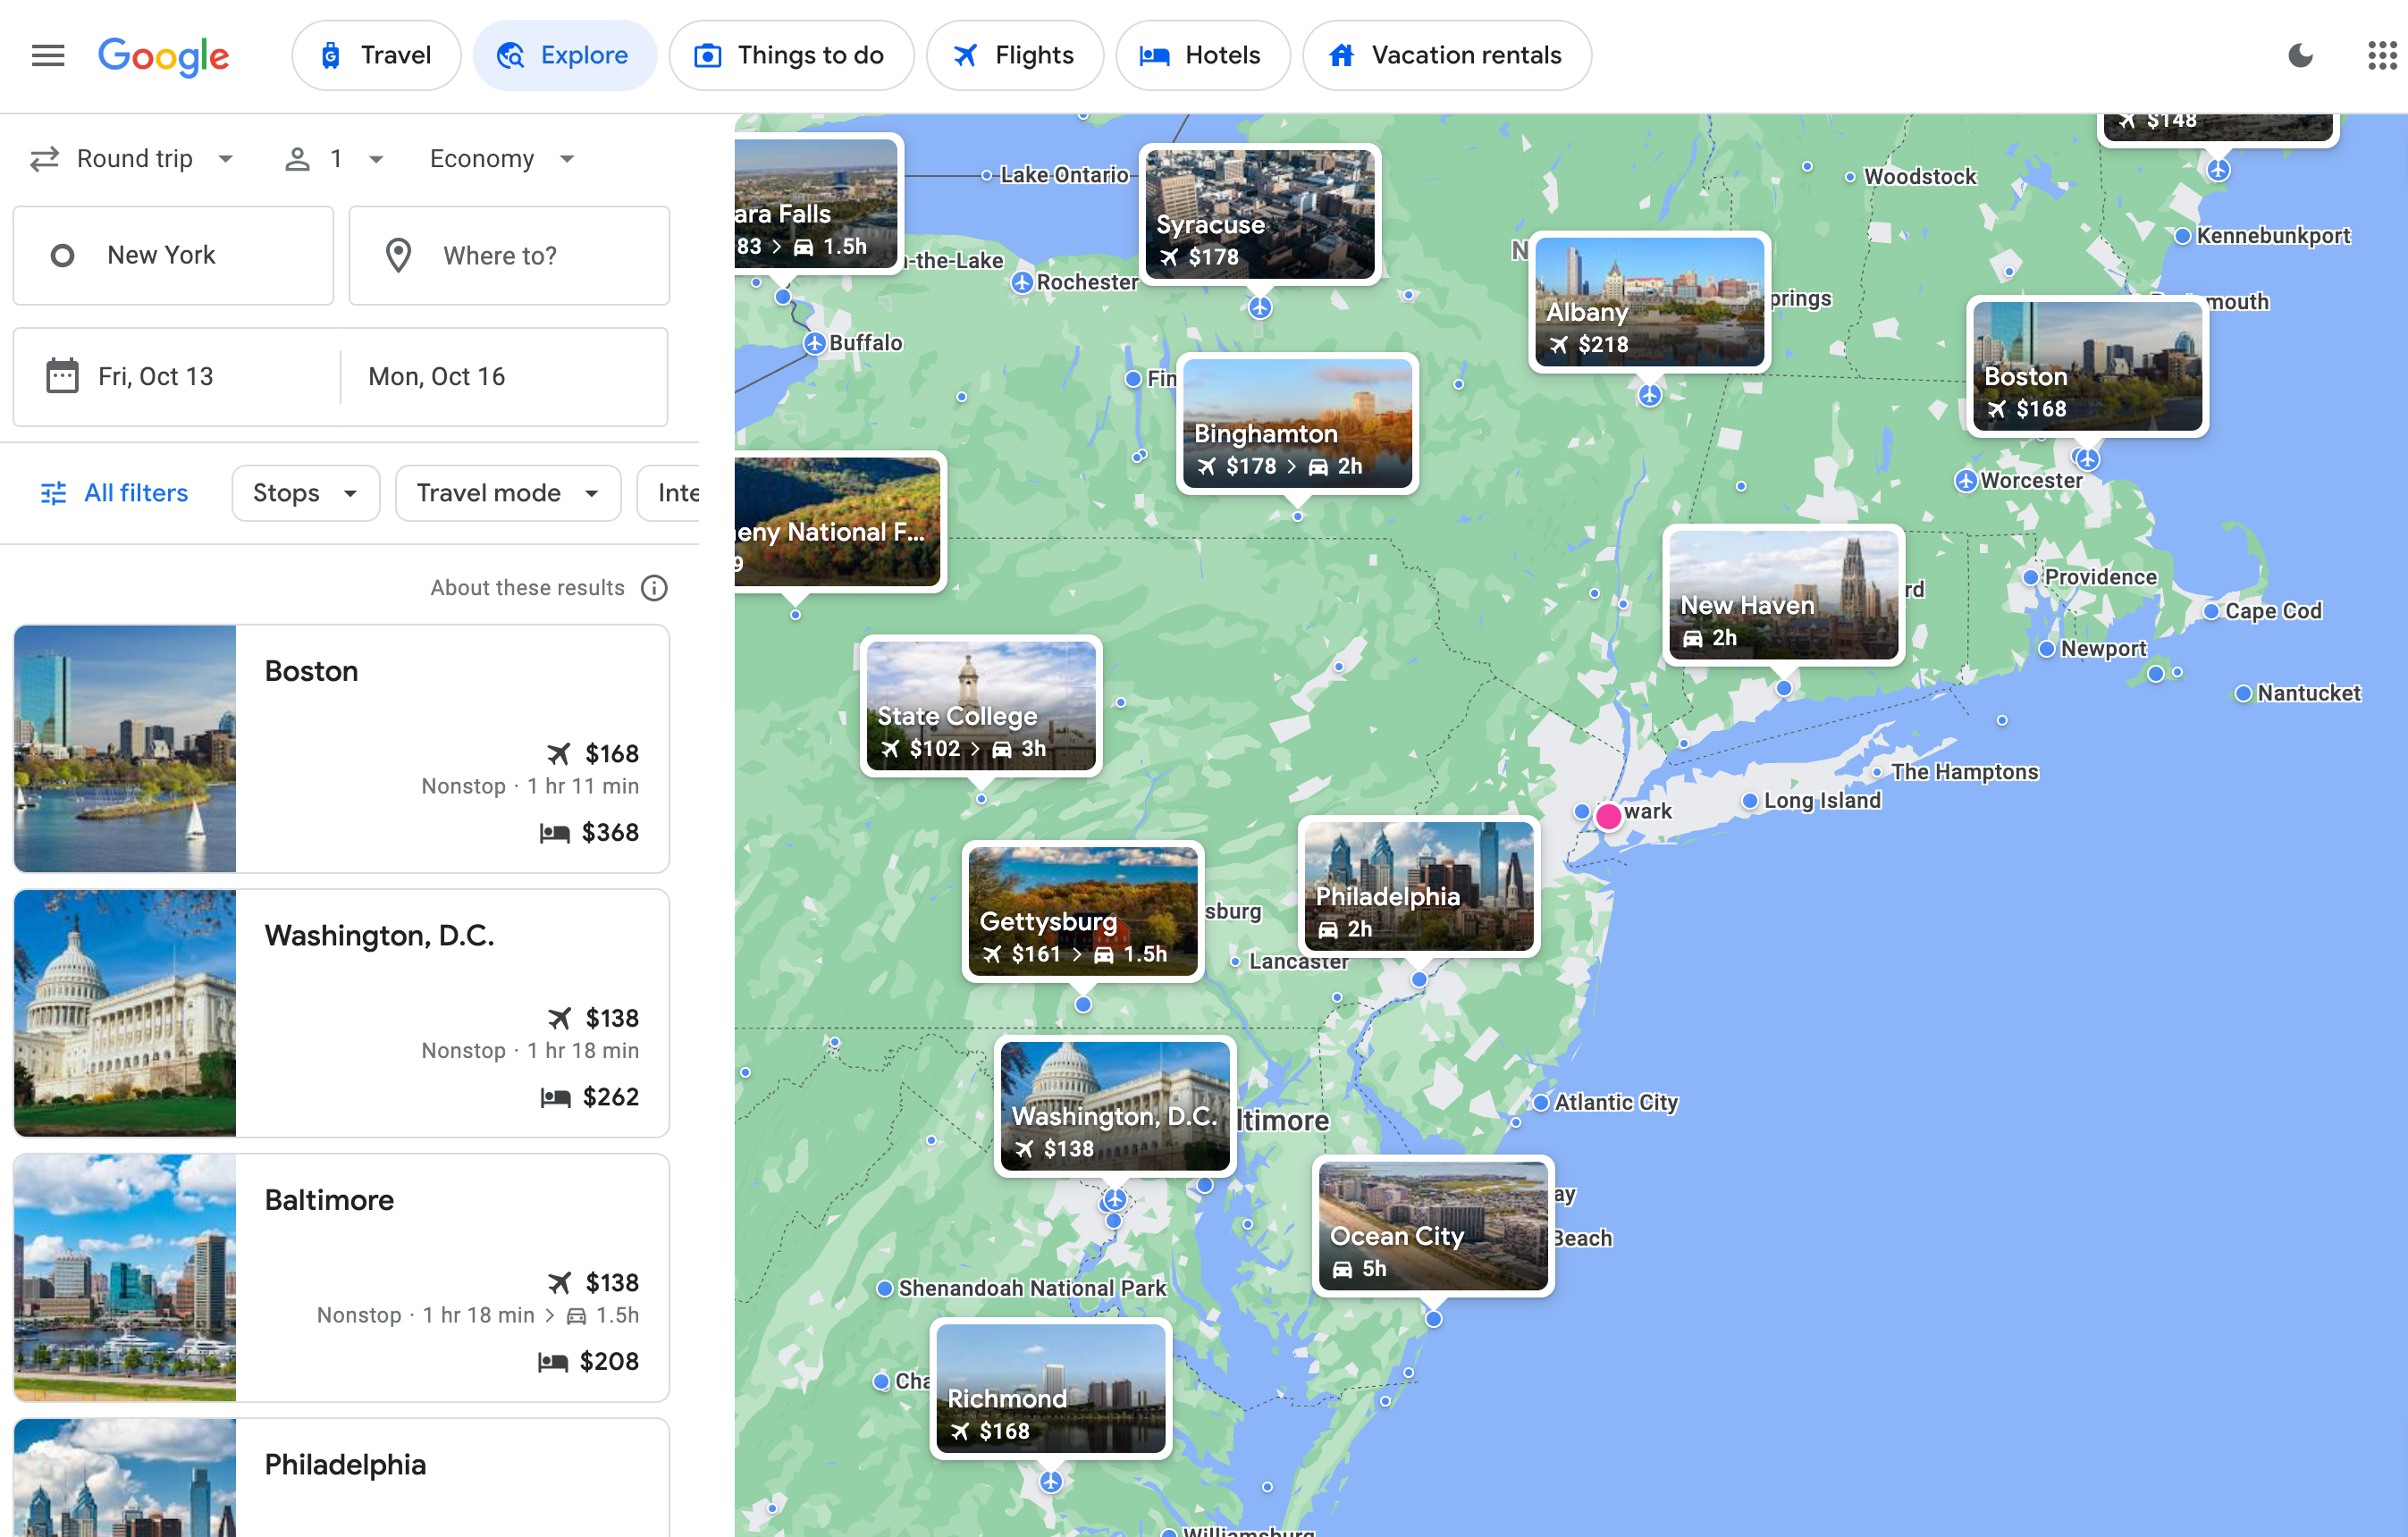Screen dimensions: 2408x1537
Task: Click the Lake Ontario map marker
Action: (x=986, y=175)
